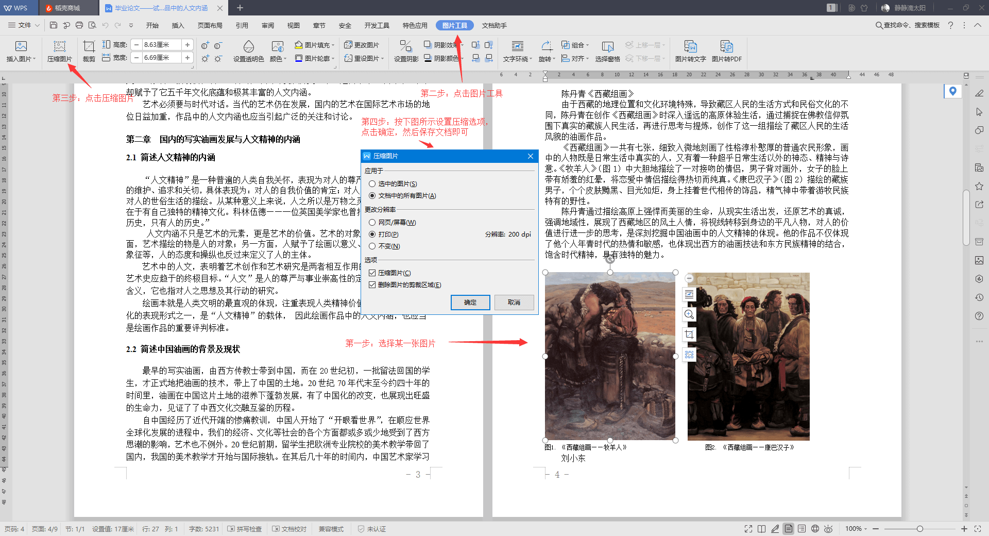Open the 文件 file menu
The image size is (989, 536).
pyautogui.click(x=24, y=25)
